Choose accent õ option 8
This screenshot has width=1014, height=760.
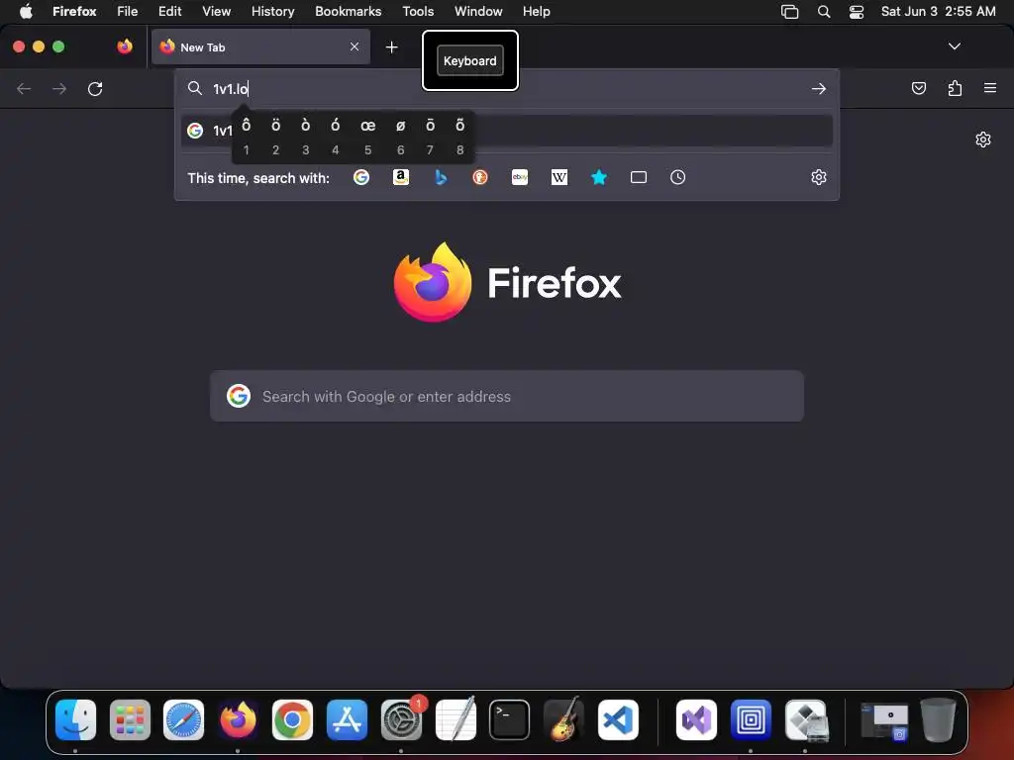tap(459, 136)
